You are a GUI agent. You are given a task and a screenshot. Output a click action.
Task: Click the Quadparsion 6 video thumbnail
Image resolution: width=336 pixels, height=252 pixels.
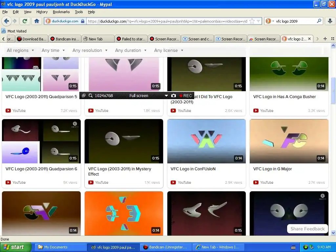41,141
